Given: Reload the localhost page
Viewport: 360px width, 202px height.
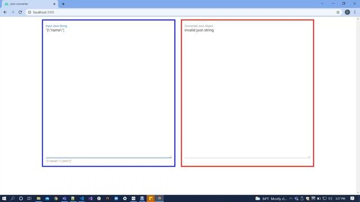Looking at the screenshot, I should pos(20,12).
